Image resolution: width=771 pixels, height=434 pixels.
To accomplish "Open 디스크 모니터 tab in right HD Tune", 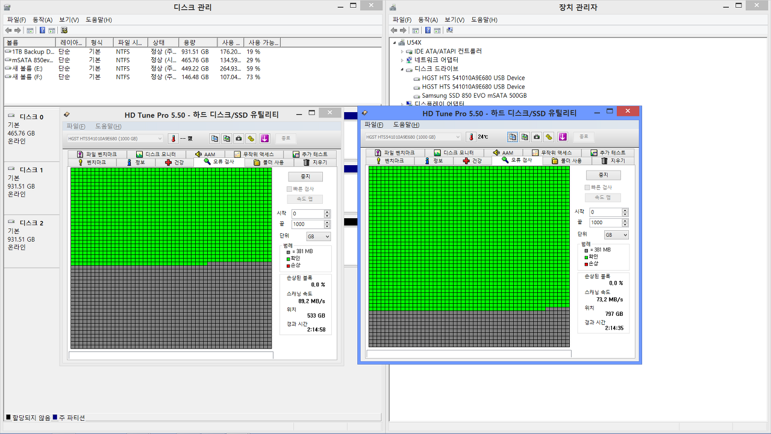I will 454,153.
